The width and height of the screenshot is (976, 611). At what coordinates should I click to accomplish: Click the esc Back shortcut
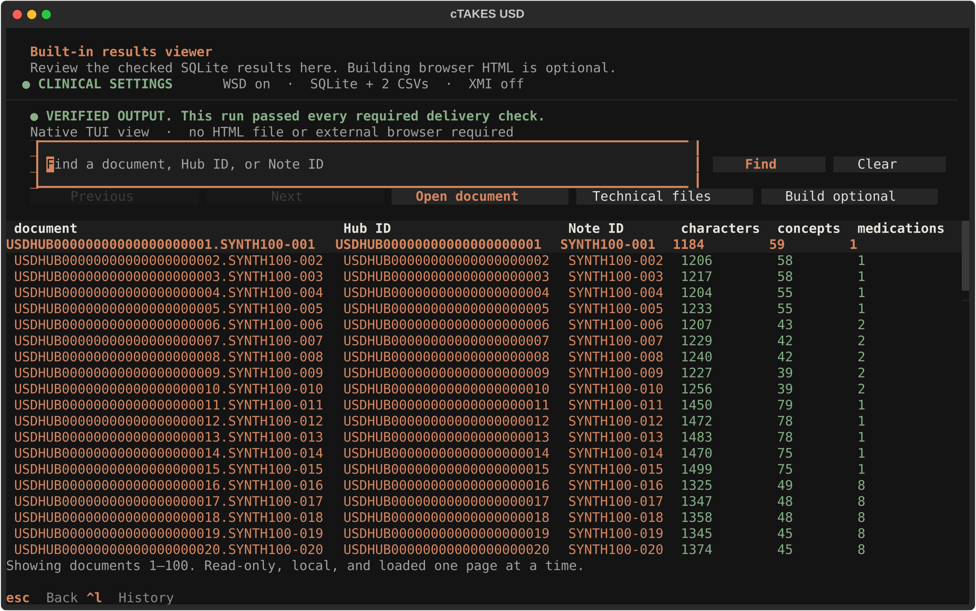41,598
